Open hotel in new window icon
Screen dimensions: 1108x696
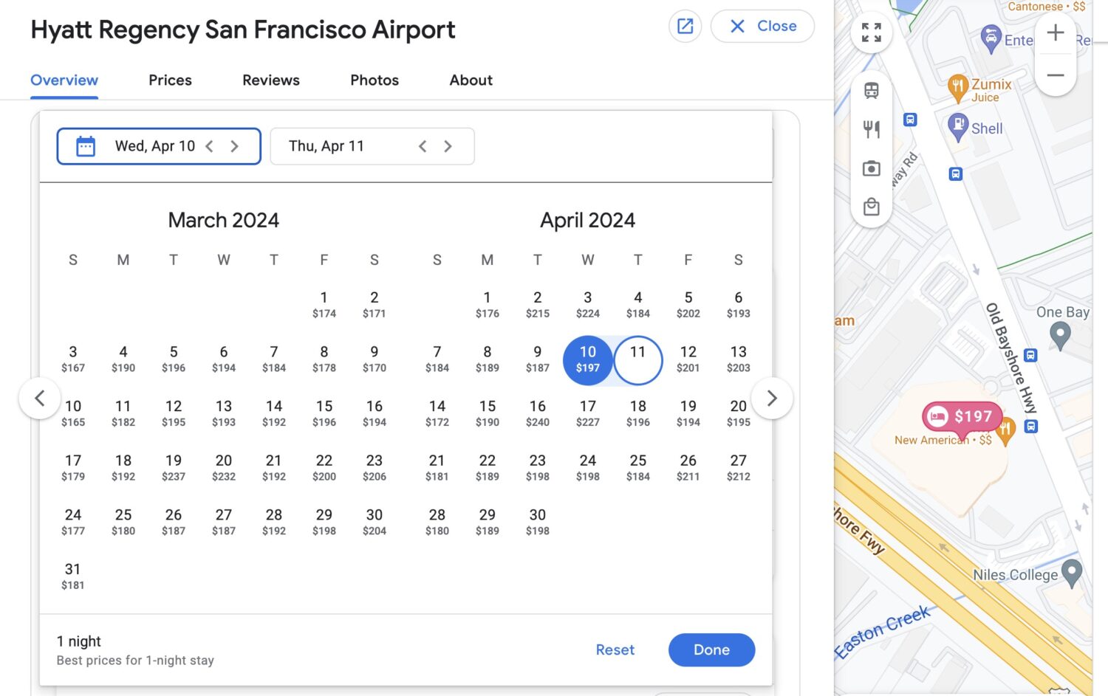pos(685,27)
